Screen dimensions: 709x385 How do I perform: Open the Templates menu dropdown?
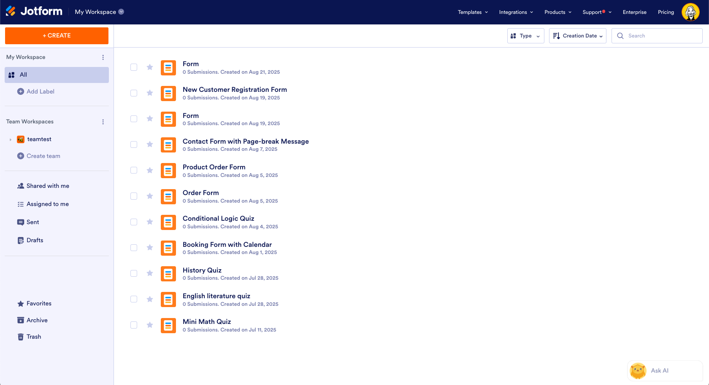(473, 12)
